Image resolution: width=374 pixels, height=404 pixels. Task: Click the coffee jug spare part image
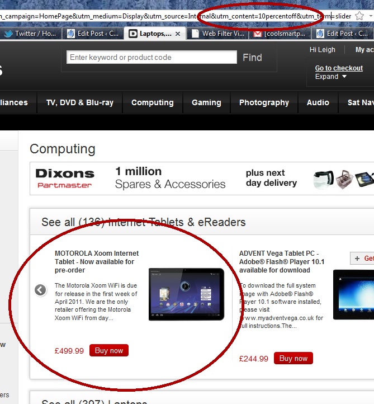[x=323, y=179]
